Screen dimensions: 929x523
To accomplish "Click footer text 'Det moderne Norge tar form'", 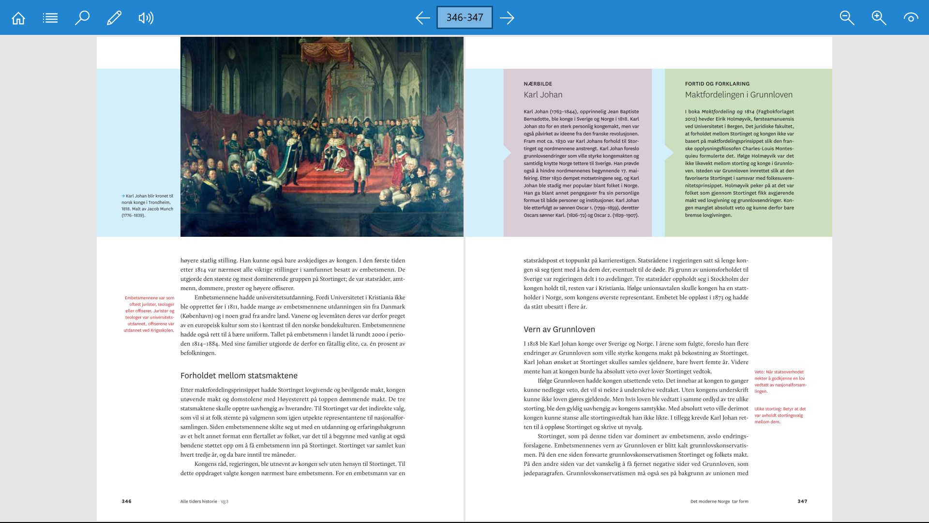I will (x=719, y=501).
